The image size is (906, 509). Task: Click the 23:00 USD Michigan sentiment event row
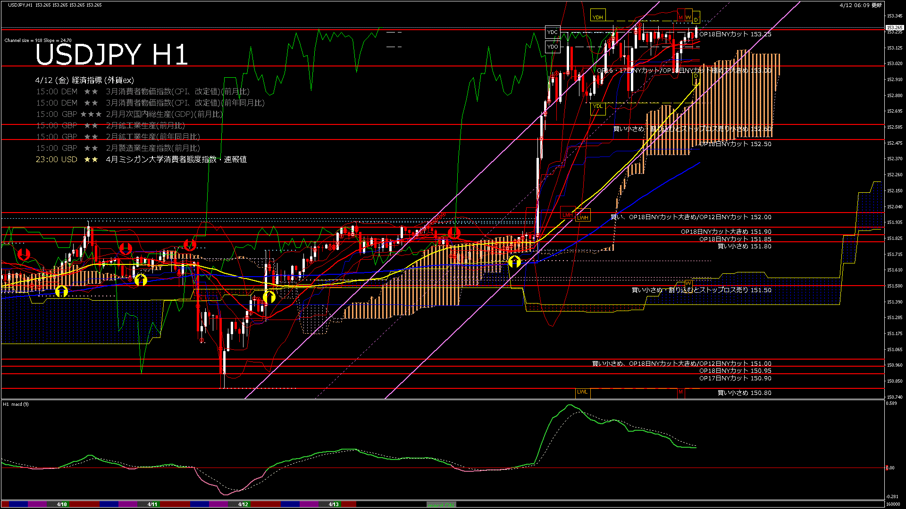tap(141, 159)
